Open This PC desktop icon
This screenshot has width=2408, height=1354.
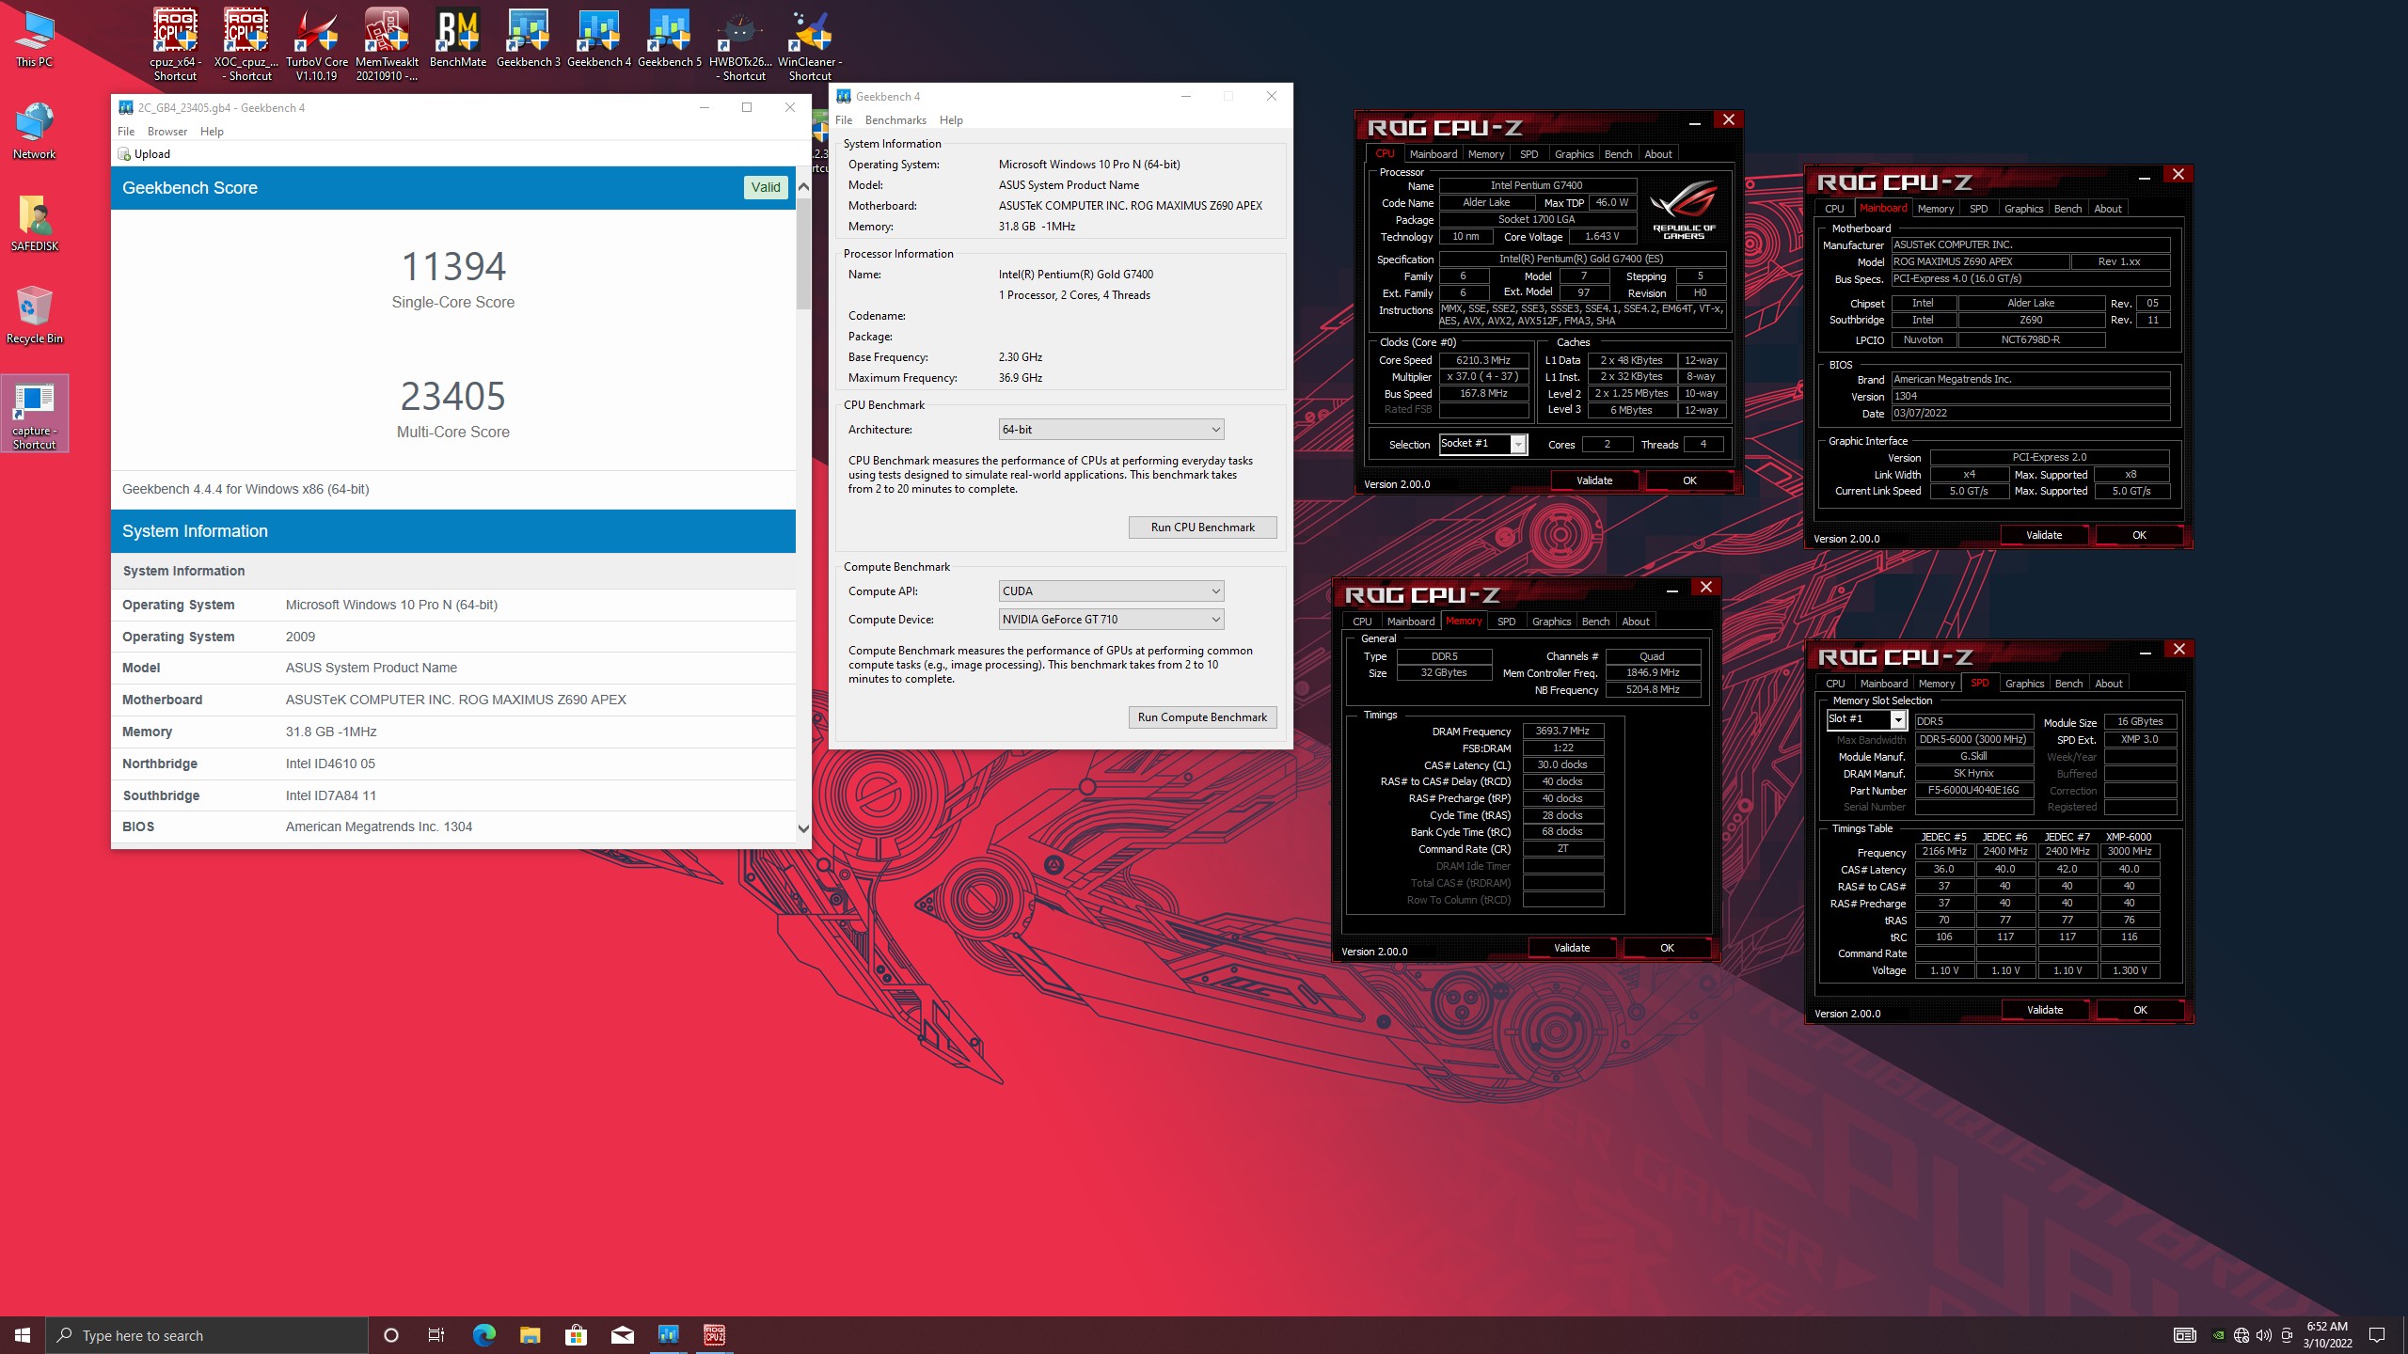point(34,39)
